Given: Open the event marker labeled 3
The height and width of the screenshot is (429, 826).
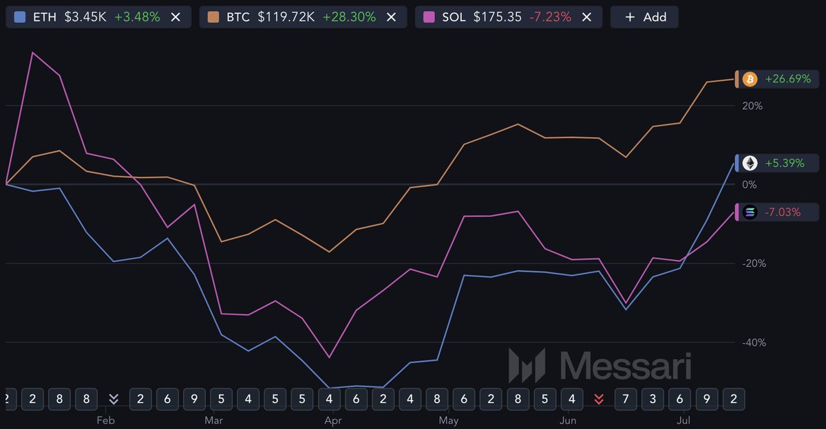Looking at the screenshot, I should pyautogui.click(x=653, y=399).
